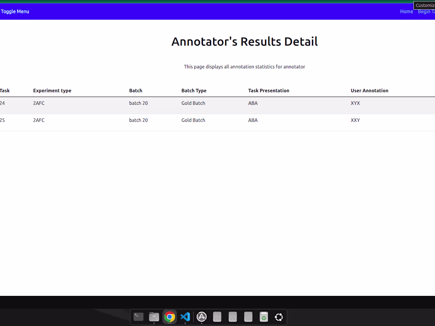Viewport: 435px width, 326px height.
Task: Click ABA in the task 25 row
Action: (x=253, y=120)
